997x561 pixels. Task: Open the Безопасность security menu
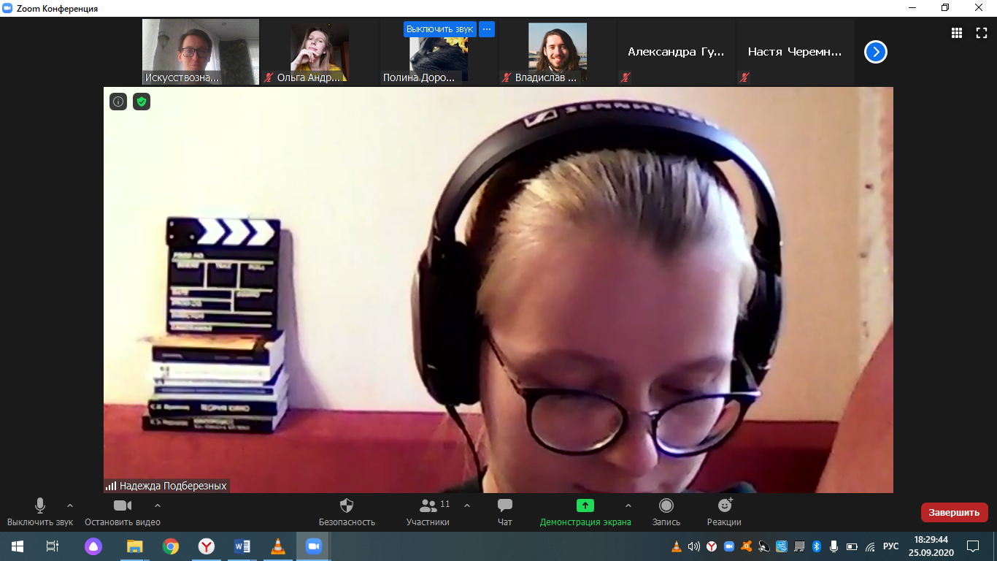pos(347,512)
